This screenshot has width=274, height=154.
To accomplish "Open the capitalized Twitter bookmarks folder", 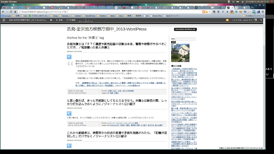I will coord(101,16).
